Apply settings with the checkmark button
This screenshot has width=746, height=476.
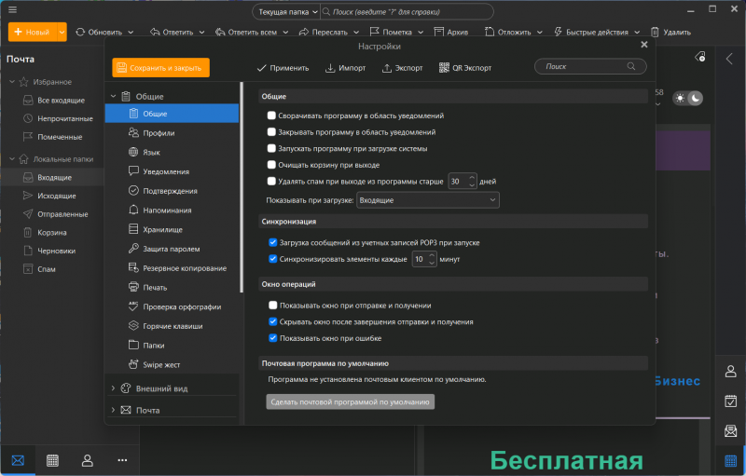point(283,68)
